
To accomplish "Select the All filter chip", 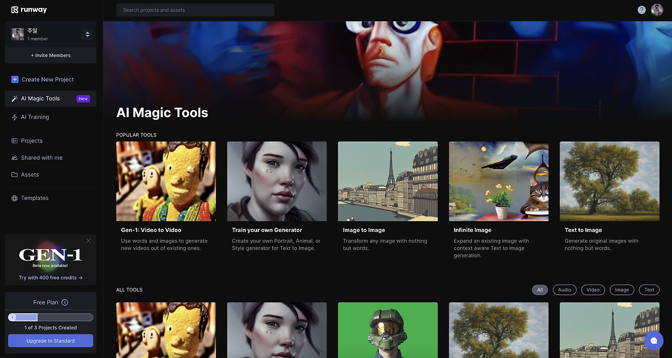I will (540, 290).
